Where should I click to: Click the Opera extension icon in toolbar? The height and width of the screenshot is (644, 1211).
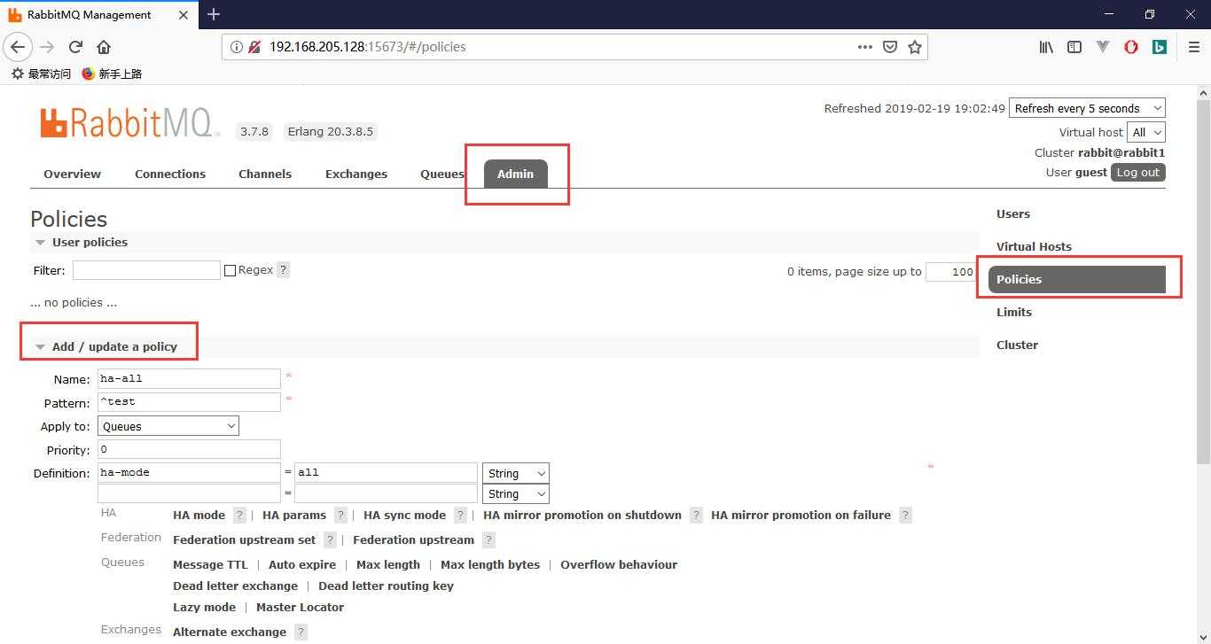pyautogui.click(x=1131, y=47)
